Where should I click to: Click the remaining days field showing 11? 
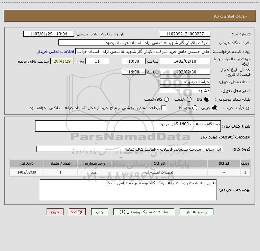(x=97, y=61)
